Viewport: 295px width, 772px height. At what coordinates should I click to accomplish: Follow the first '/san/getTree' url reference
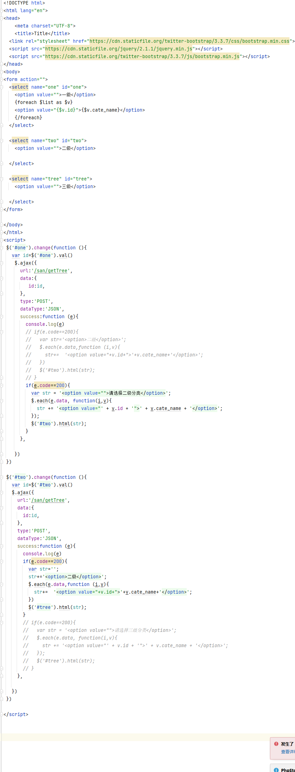click(51, 271)
